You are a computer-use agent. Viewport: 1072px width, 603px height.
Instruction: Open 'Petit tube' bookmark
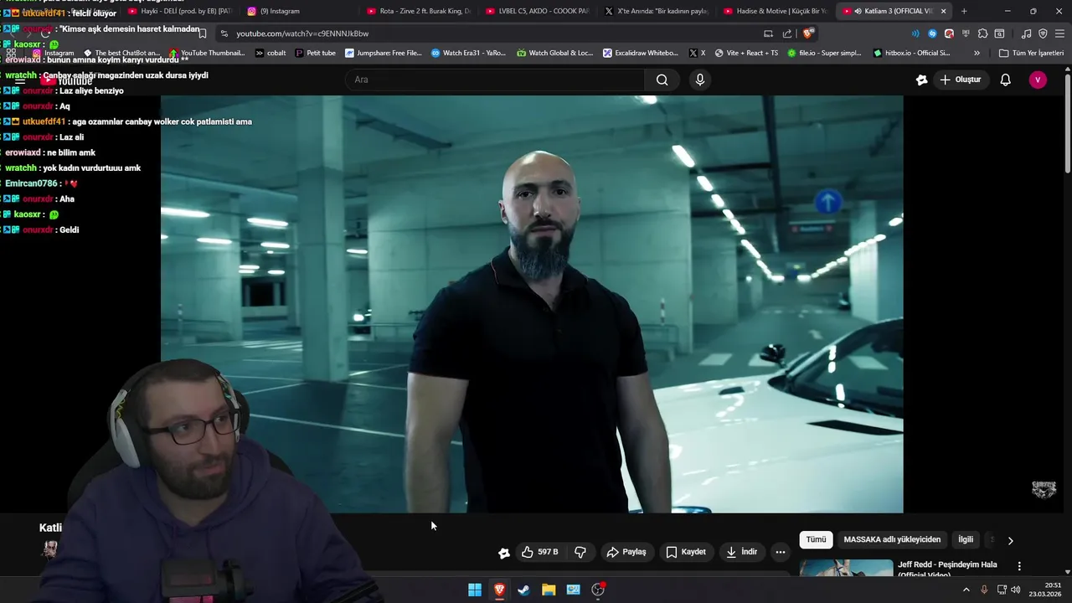pyautogui.click(x=315, y=53)
